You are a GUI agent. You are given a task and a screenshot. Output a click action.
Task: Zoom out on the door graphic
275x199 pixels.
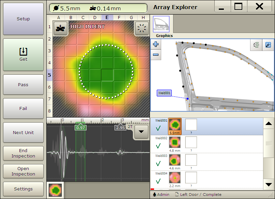156,54
